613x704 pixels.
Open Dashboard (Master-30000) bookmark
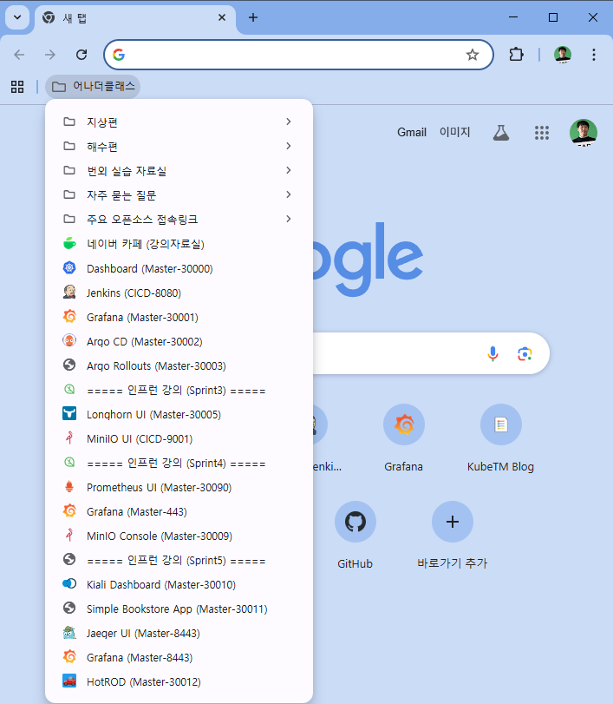[x=179, y=268]
